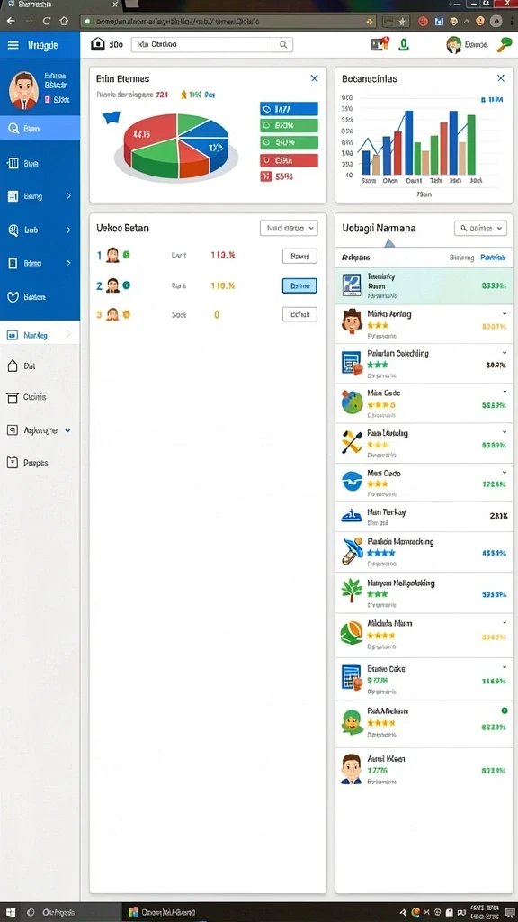518x922 pixels.
Task: Click the profile photo in the sidebar
Action: click(x=24, y=91)
